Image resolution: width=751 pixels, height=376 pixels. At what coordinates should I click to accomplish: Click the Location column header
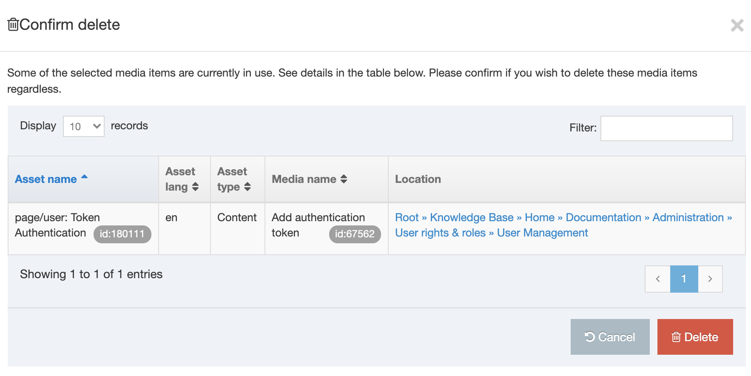coord(418,179)
